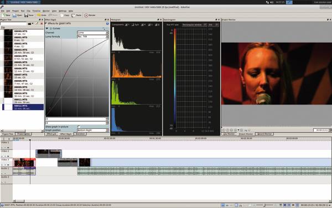Toggle the Effects for 00007.MTS checkbox
Viewport: 332px width, 208px height.
[x=46, y=23]
